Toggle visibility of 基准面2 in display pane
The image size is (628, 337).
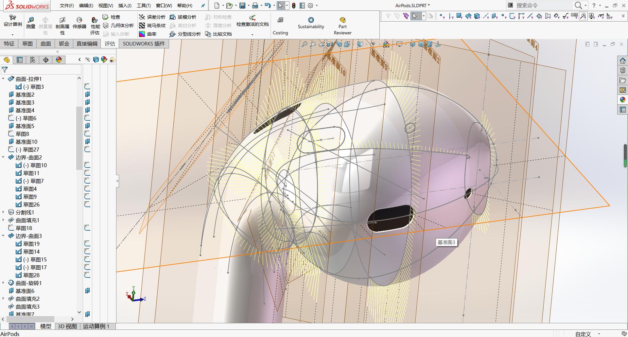87,95
